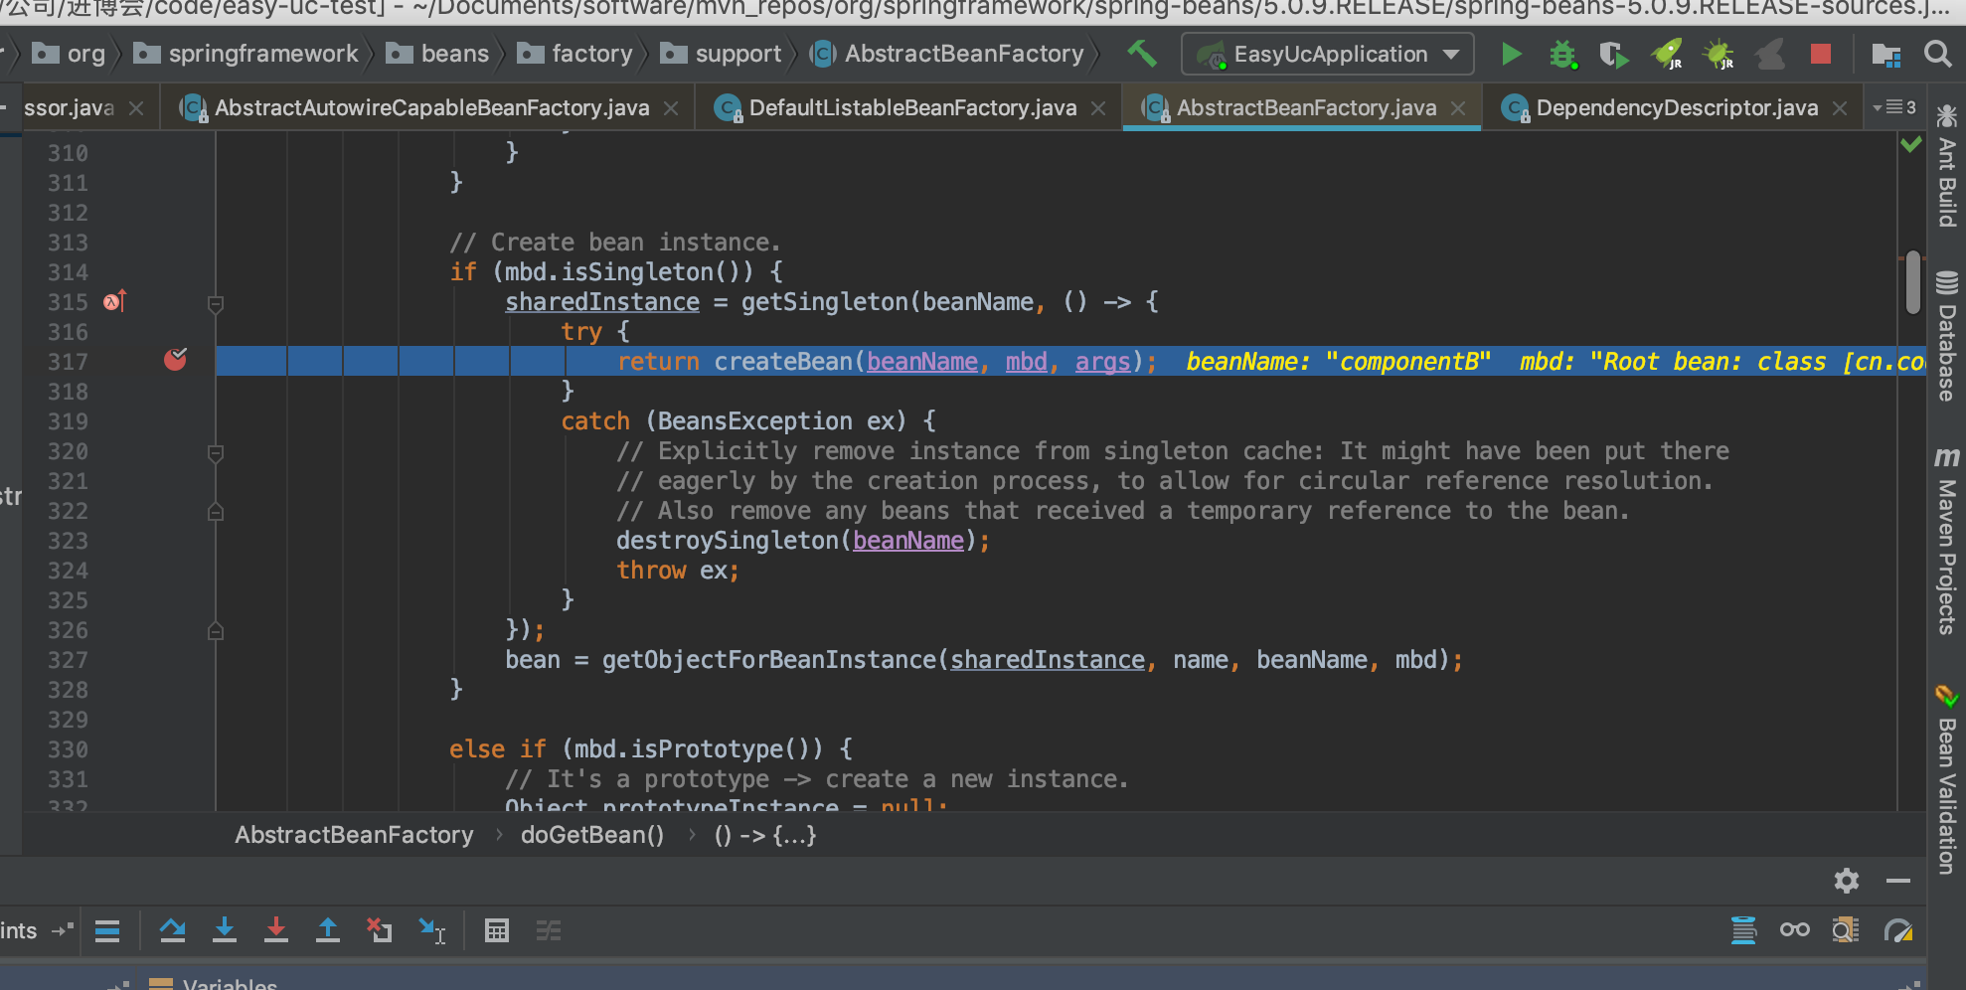Viewport: 1966px width, 990px height.
Task: Click the factory breadcrumb folder
Action: [x=574, y=54]
